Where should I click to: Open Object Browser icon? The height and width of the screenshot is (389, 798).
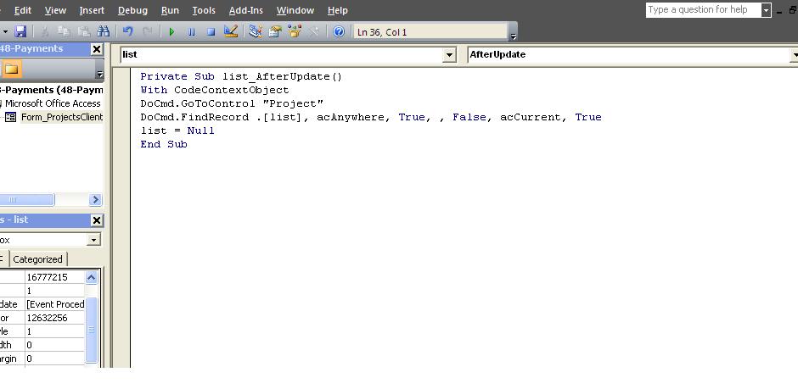(295, 31)
